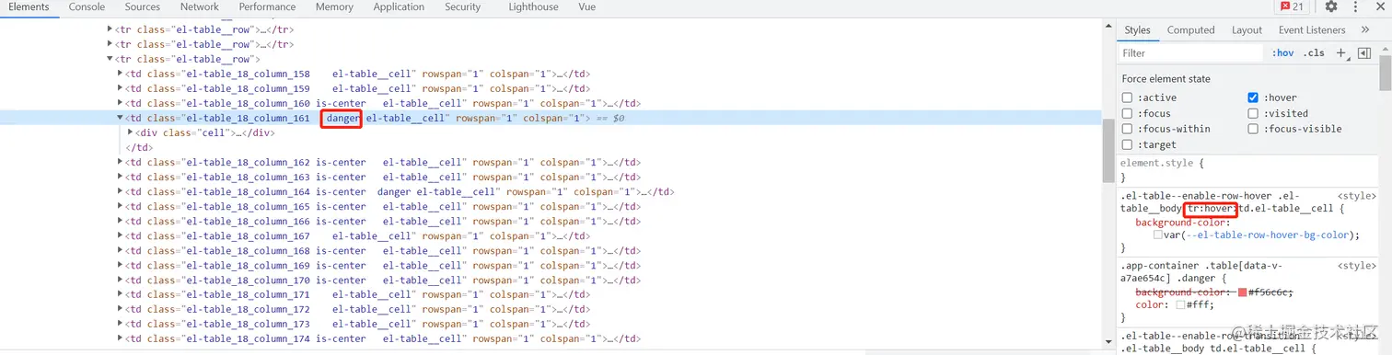Switch to the Computed styles tab
The image size is (1392, 355).
[1190, 29]
